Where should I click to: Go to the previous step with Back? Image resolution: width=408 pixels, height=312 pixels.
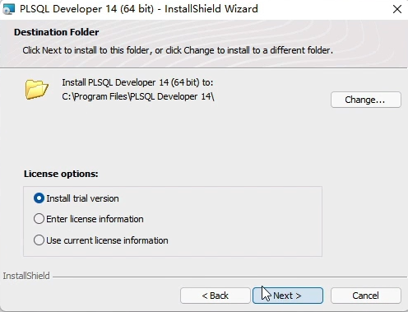(216, 296)
